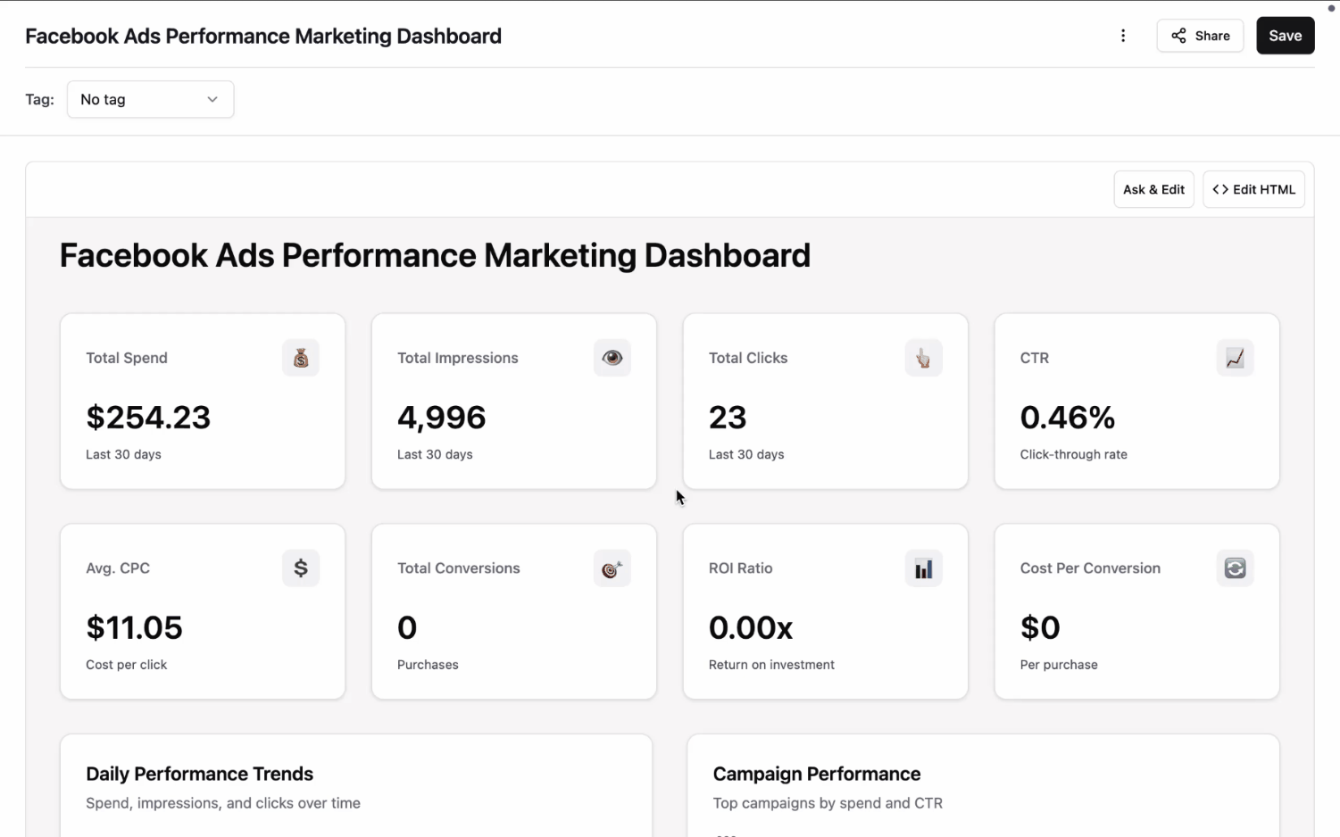Viewport: 1340px width, 837px height.
Task: Click the refresh icon on Cost Per Conversion
Action: click(1235, 568)
